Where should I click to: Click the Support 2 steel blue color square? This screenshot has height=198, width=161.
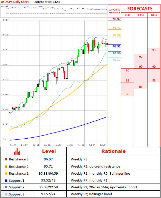pos(6,187)
